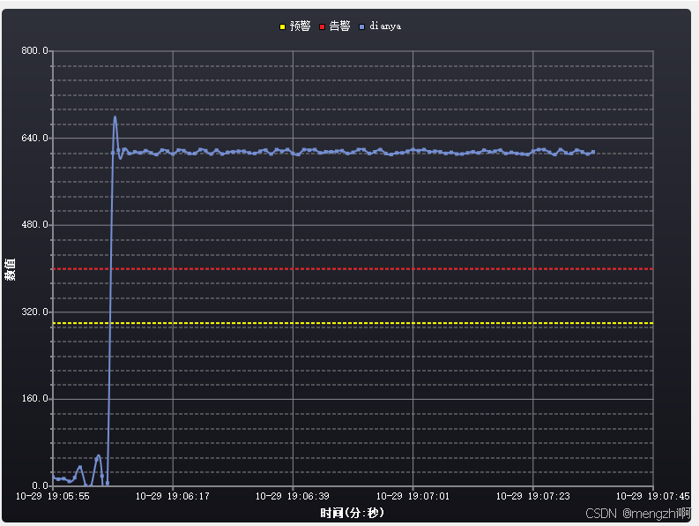Image resolution: width=699 pixels, height=526 pixels.
Task: Click the 800.0 y-axis value
Action: (x=34, y=50)
